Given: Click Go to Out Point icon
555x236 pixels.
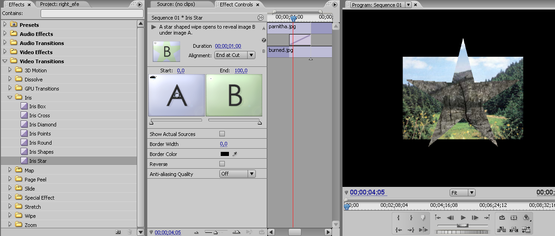Looking at the screenshot, I should [x=411, y=230].
